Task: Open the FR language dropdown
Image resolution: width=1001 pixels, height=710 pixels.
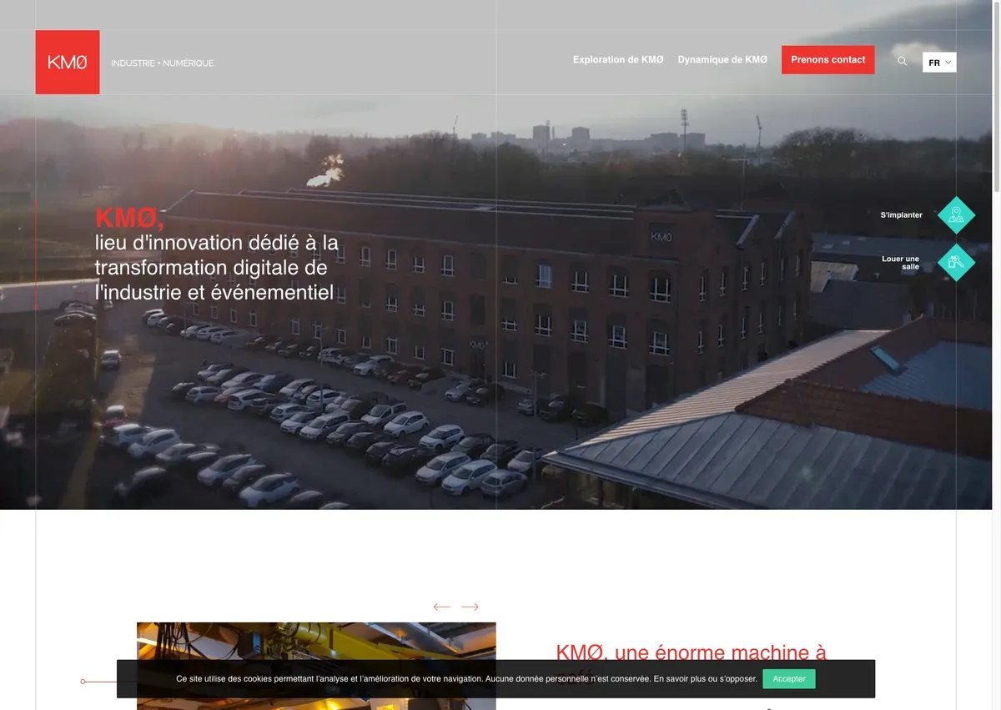Action: click(939, 63)
